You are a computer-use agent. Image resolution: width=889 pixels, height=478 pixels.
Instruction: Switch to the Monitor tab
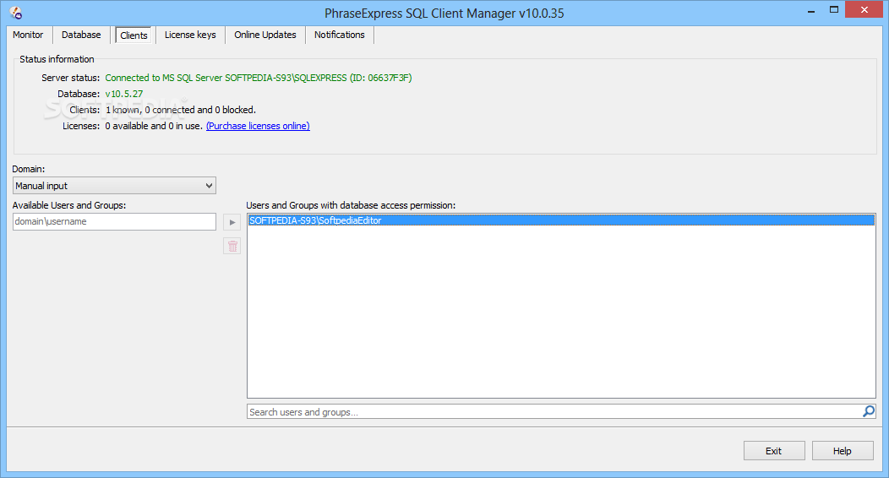pos(28,35)
